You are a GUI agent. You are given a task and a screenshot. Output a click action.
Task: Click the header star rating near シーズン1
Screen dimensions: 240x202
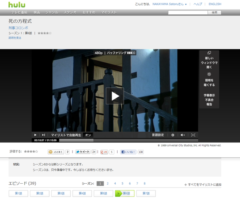(x=44, y=33)
